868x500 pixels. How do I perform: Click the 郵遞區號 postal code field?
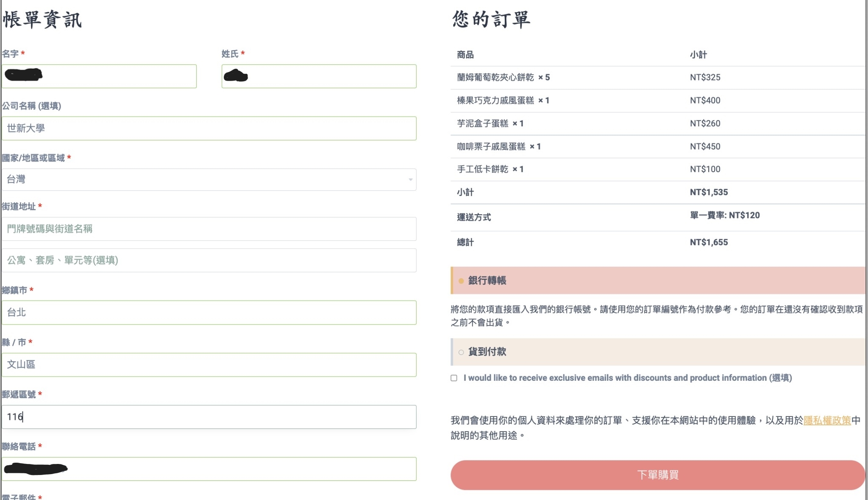[x=209, y=417]
